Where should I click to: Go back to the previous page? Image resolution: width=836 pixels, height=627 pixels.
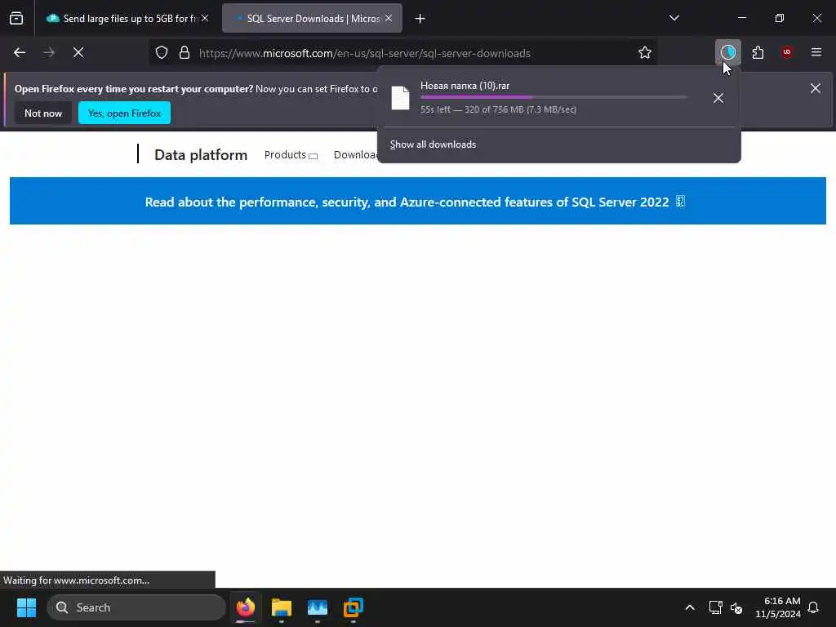coord(20,52)
